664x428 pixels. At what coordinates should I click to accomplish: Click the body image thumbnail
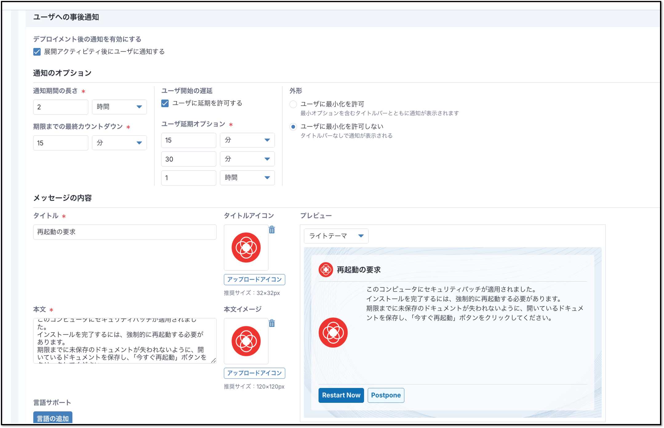[246, 341]
